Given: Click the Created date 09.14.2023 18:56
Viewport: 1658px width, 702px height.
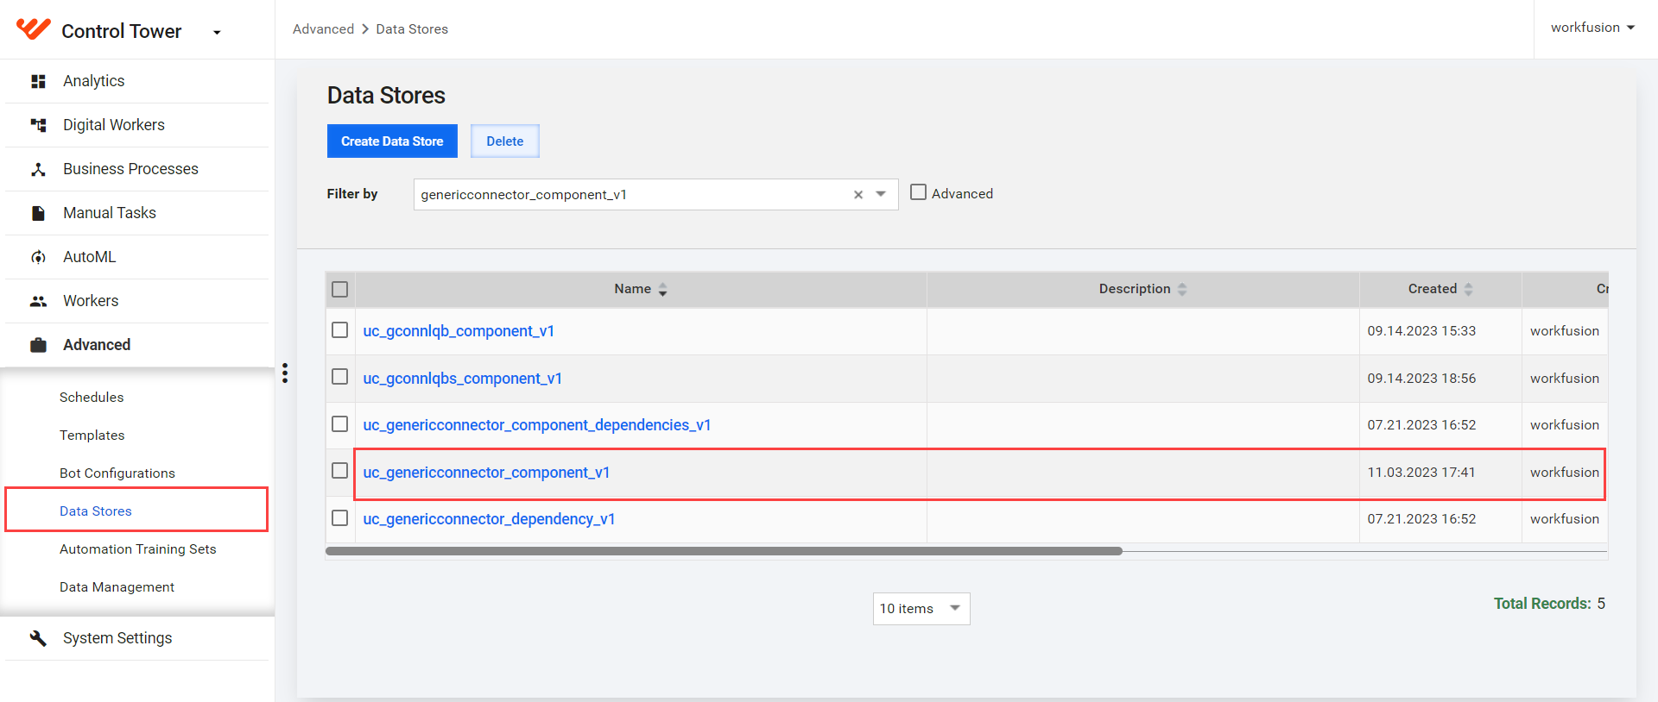Looking at the screenshot, I should tap(1421, 379).
